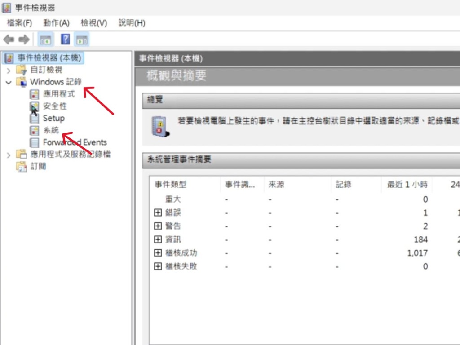Click the Windows 記錄 folder icon
The height and width of the screenshot is (345, 460).
pyautogui.click(x=22, y=82)
